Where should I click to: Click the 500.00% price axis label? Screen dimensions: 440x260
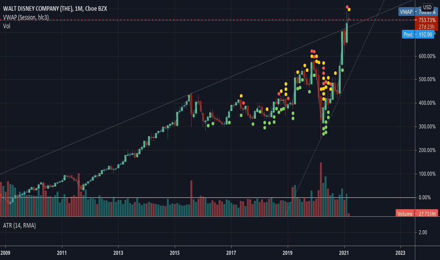[427, 79]
